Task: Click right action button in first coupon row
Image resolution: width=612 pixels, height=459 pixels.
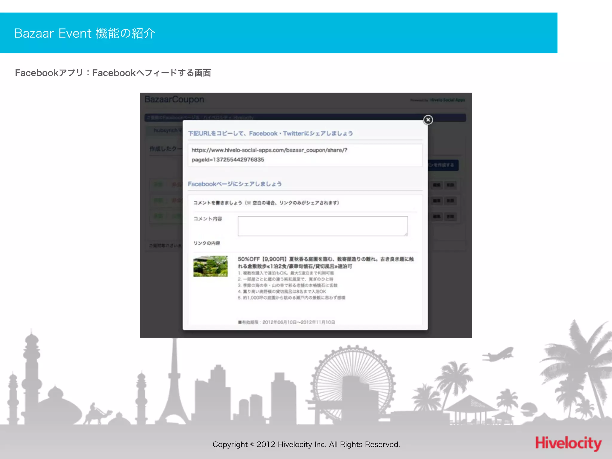Action: 450,185
